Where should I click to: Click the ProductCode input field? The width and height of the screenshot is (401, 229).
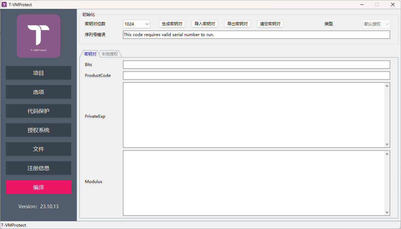tap(257, 76)
